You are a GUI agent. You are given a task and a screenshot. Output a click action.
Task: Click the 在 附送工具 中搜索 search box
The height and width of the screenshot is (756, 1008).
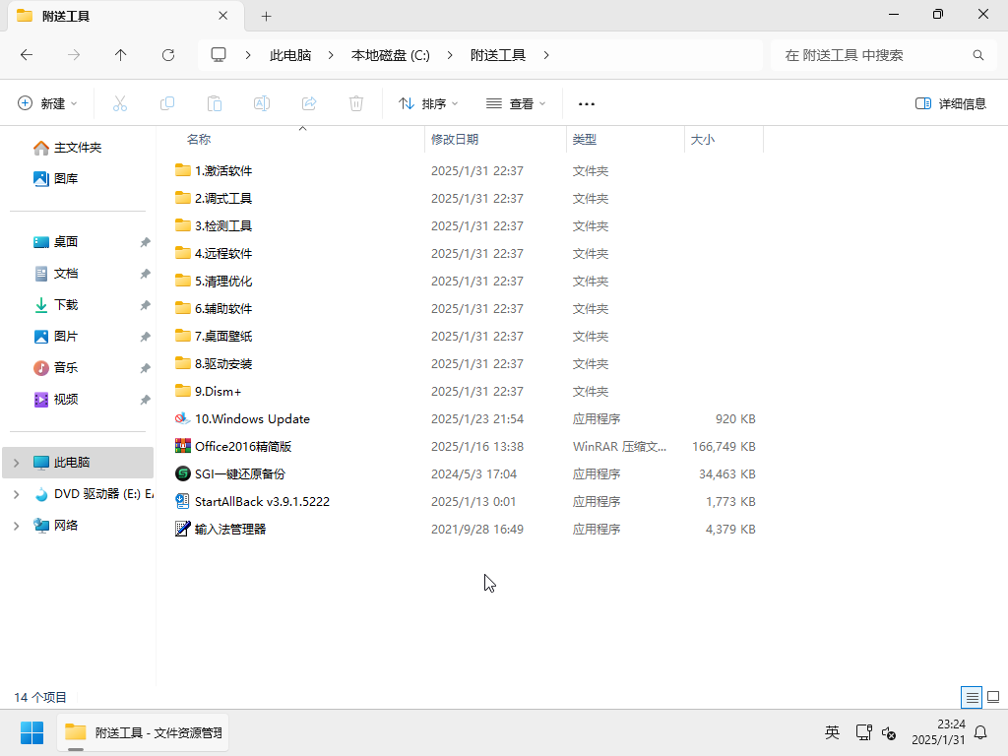871,55
